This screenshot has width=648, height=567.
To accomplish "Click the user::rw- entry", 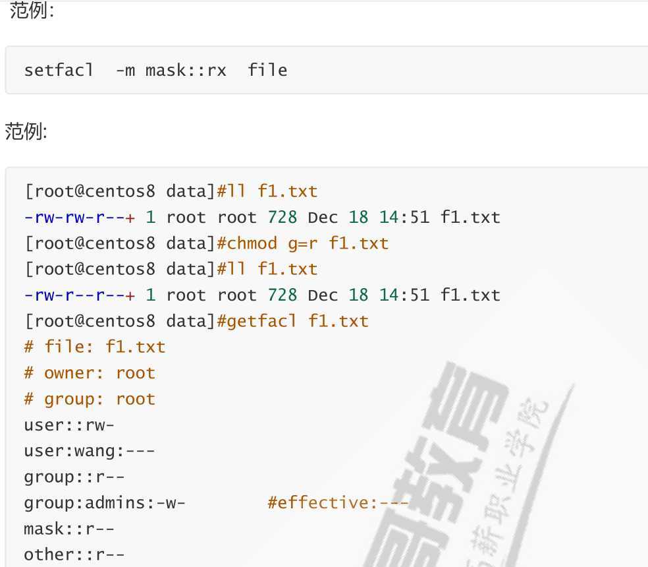I will pyautogui.click(x=69, y=425).
